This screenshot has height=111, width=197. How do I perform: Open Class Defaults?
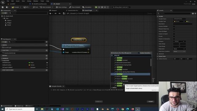(74, 7)
